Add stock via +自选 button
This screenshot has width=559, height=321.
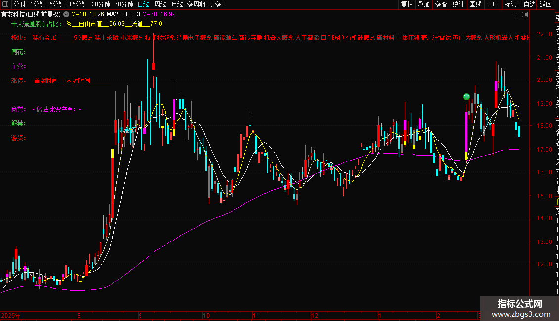click(528, 4)
